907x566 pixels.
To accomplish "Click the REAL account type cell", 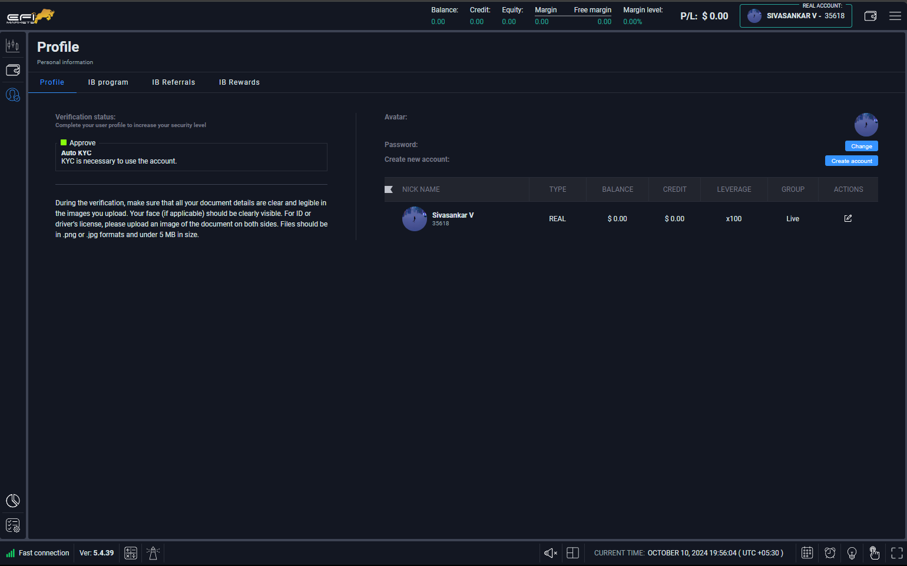I will [x=558, y=219].
